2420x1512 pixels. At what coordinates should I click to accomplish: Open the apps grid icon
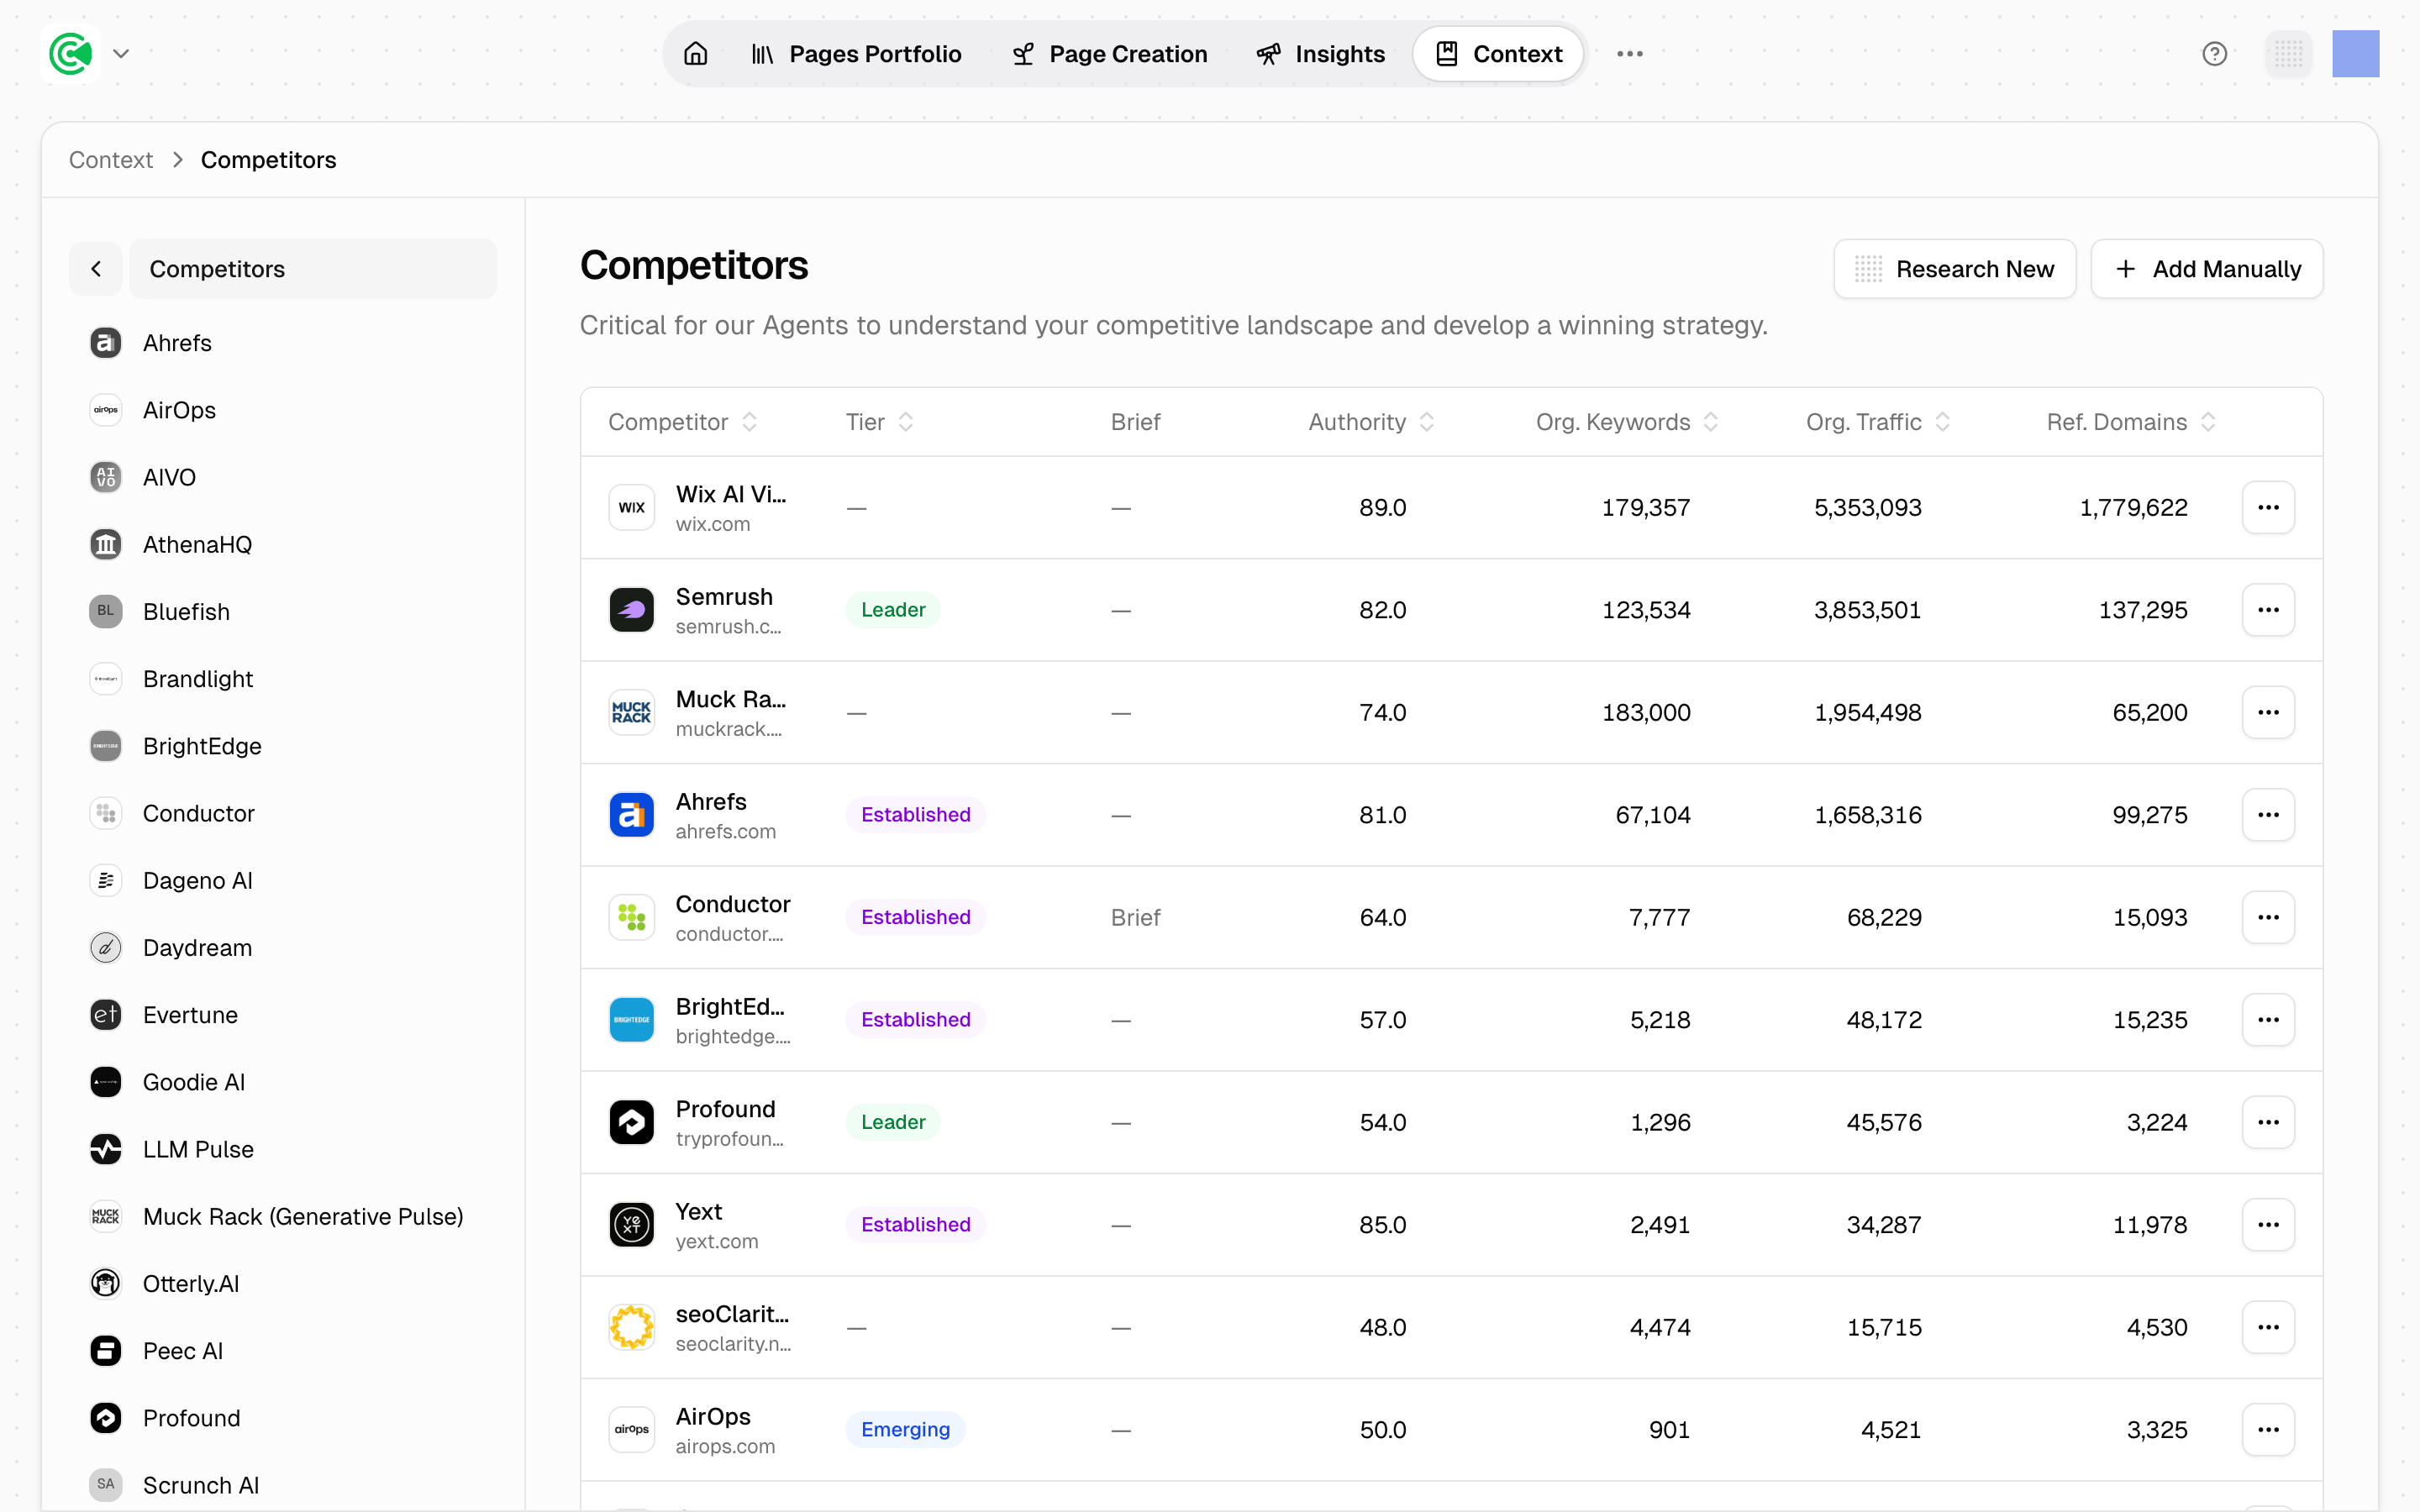pos(2288,54)
